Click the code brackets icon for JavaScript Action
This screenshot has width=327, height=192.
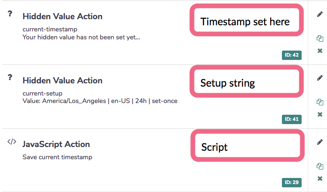[12, 142]
